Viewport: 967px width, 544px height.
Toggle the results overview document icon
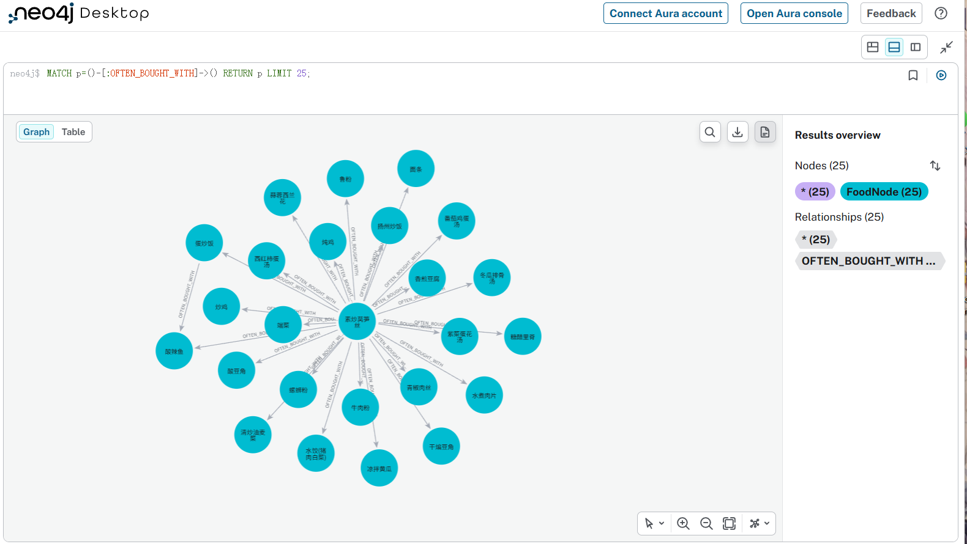pos(765,132)
